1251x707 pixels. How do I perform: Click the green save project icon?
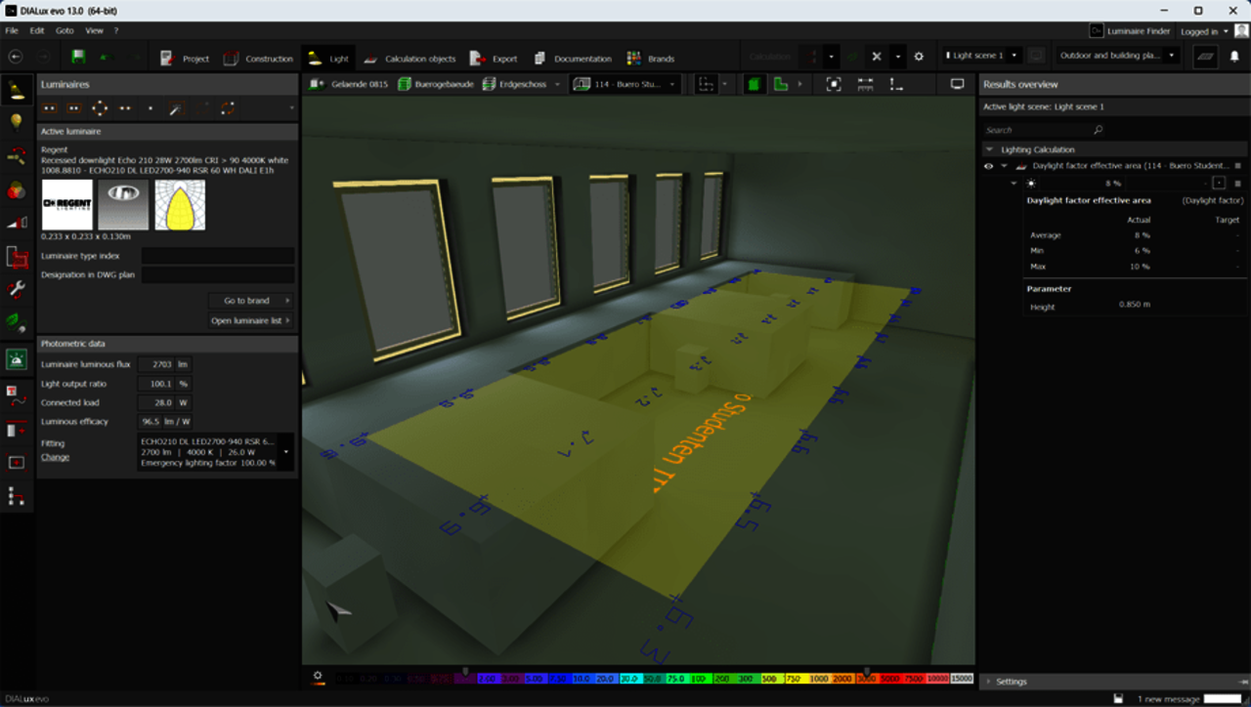78,58
